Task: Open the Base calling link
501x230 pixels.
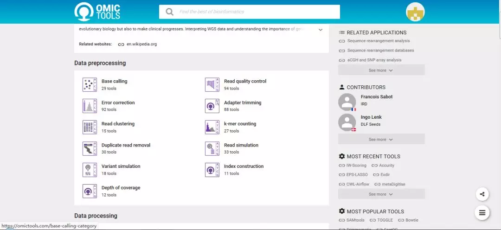Action: (x=115, y=81)
